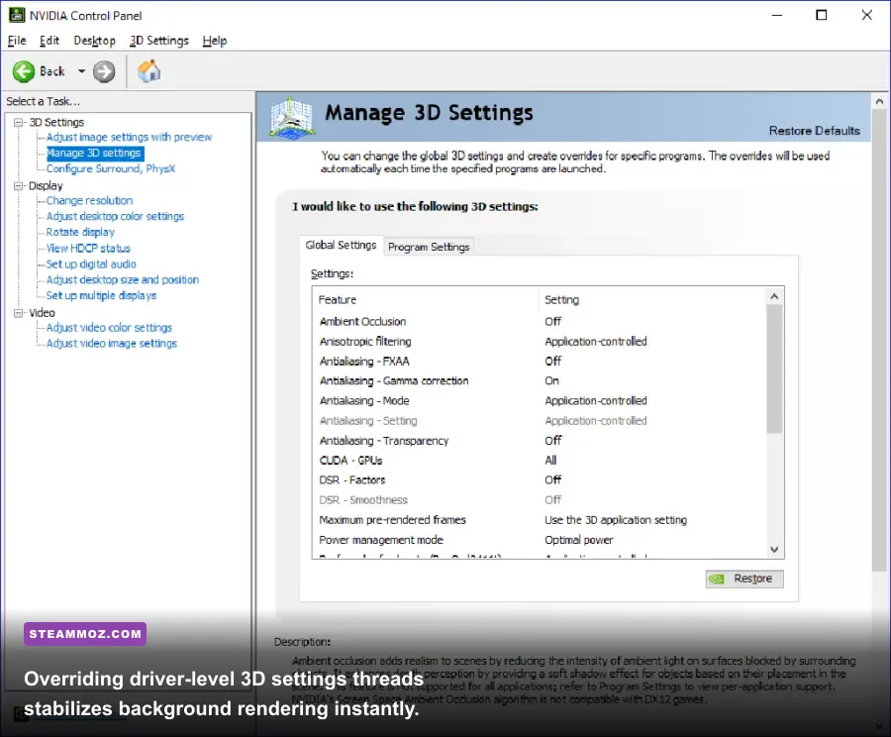Open View HDCP status

point(88,248)
